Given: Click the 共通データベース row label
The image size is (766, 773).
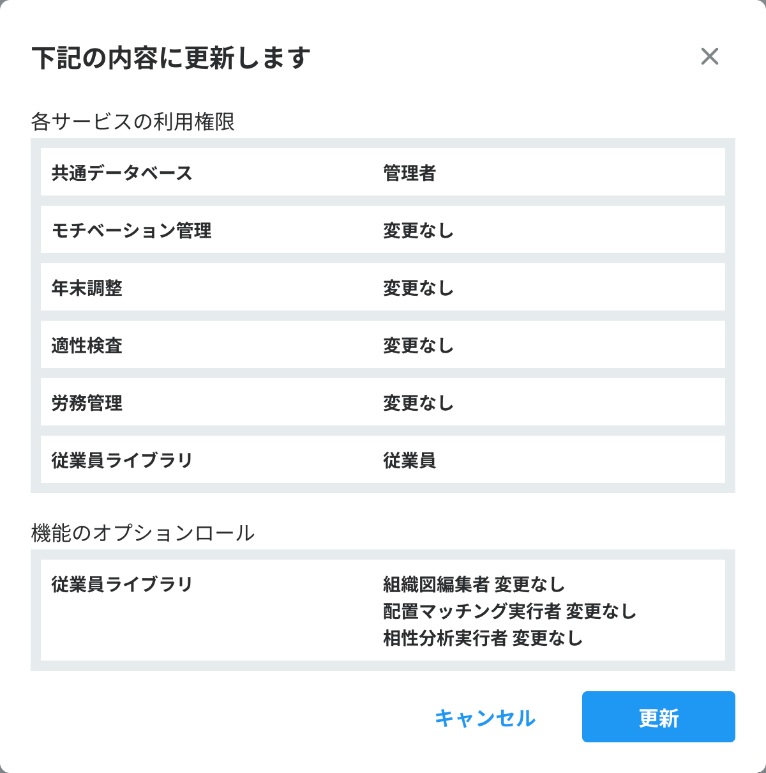Looking at the screenshot, I should (122, 173).
